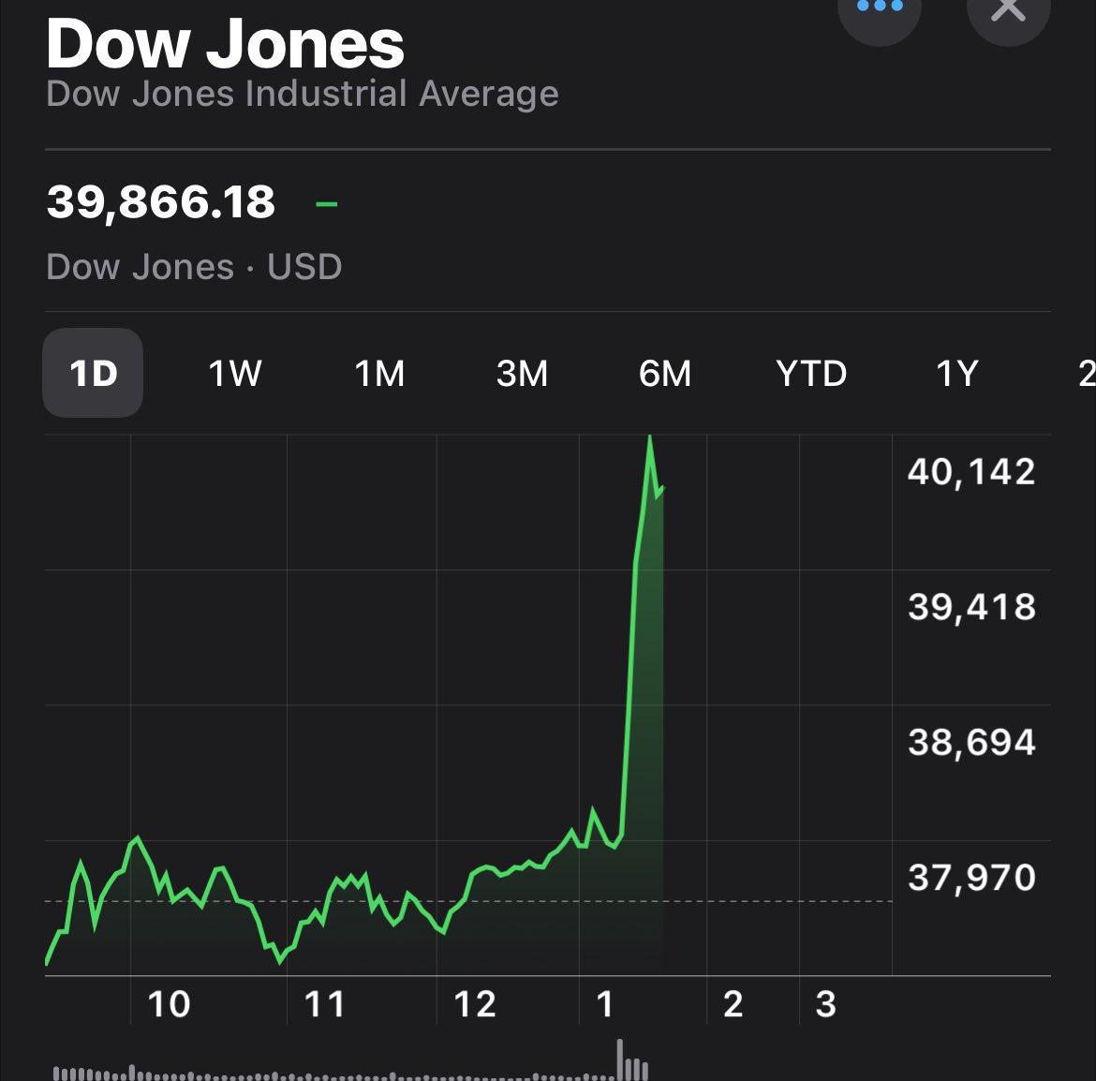Close the Dow Jones detail sheet

tap(1008, 14)
